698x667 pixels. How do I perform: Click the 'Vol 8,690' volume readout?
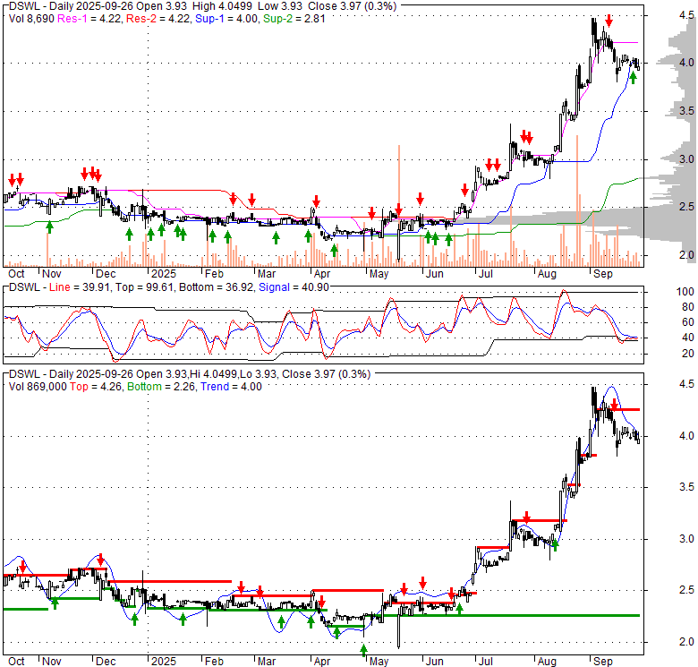[31, 19]
